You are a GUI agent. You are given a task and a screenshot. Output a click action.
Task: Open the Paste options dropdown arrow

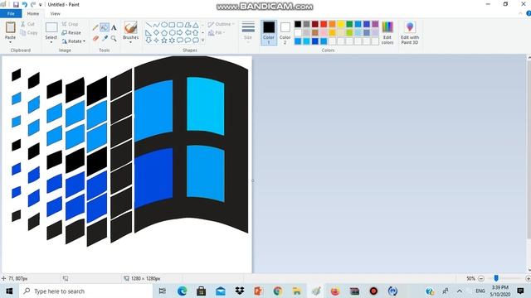pos(10,42)
